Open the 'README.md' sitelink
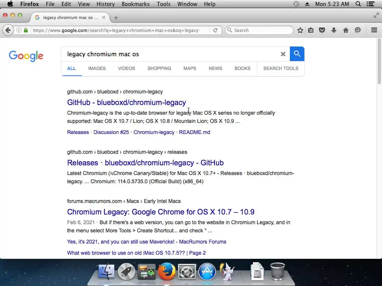 pyautogui.click(x=194, y=132)
